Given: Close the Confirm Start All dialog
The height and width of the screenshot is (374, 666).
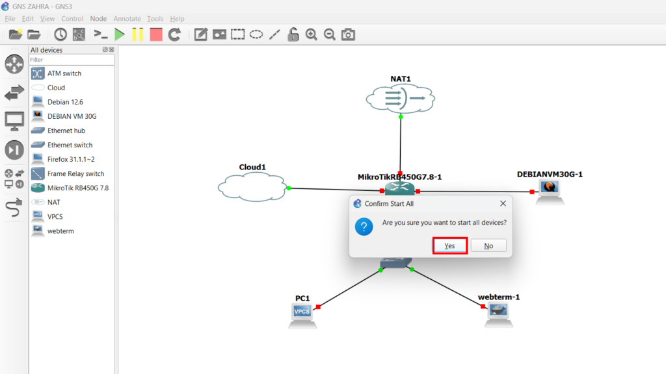Looking at the screenshot, I should pos(503,203).
